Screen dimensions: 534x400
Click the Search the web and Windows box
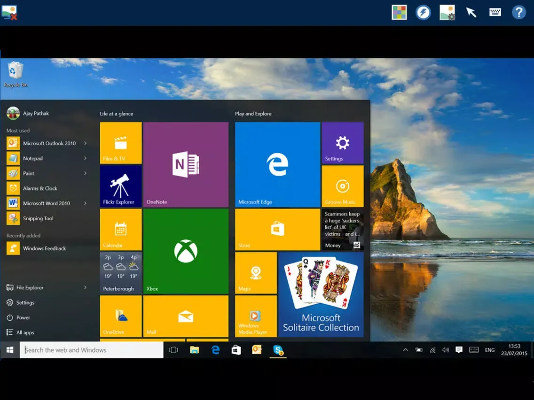92,350
